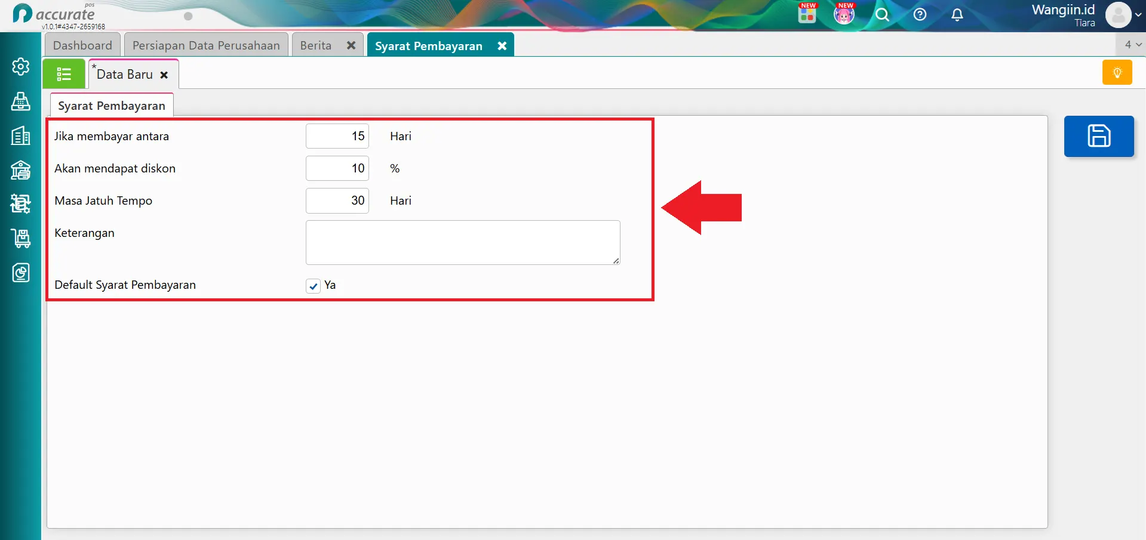Select the Data Baru sub-tab
The width and height of the screenshot is (1146, 540).
(x=125, y=75)
